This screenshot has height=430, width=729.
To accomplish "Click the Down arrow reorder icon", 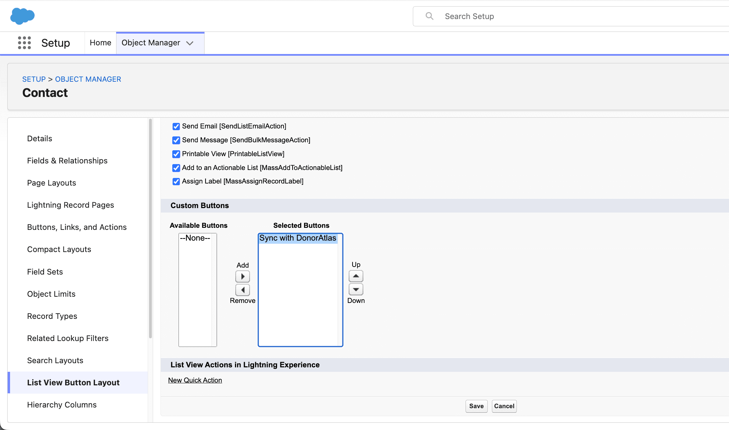I will 356,289.
